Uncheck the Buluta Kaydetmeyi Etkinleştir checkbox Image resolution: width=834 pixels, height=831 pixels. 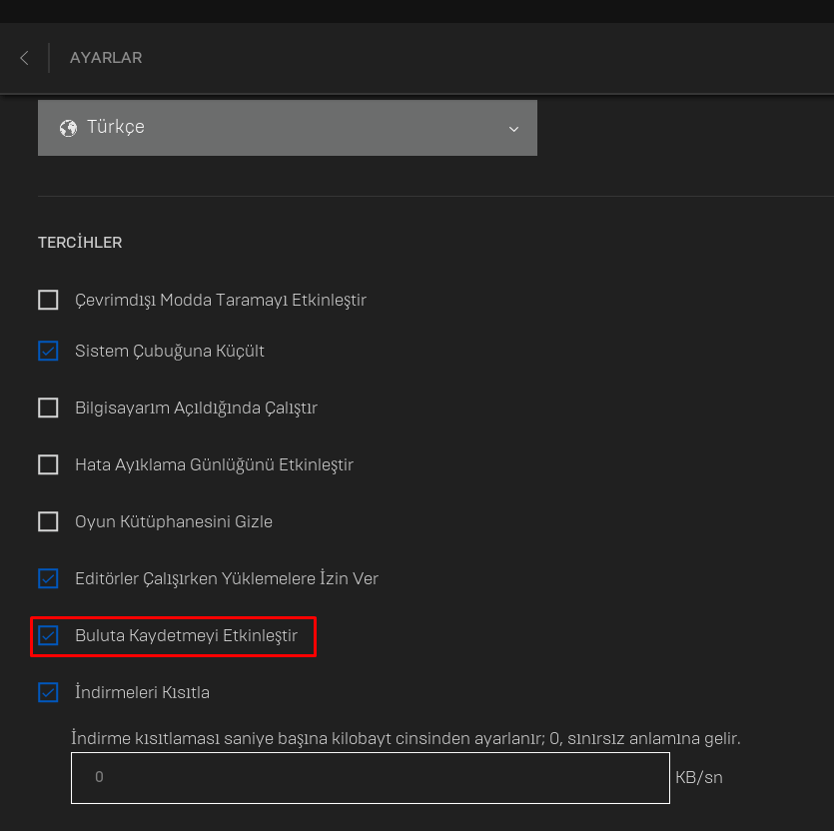click(x=48, y=635)
